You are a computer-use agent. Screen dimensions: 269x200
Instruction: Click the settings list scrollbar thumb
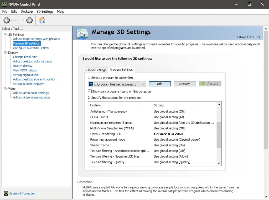(219, 135)
